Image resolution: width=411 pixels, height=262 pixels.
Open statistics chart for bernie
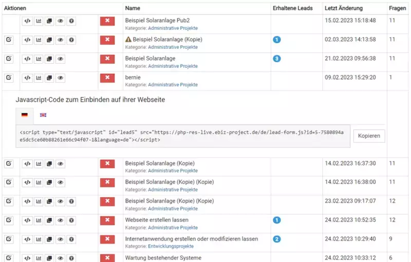(39, 78)
